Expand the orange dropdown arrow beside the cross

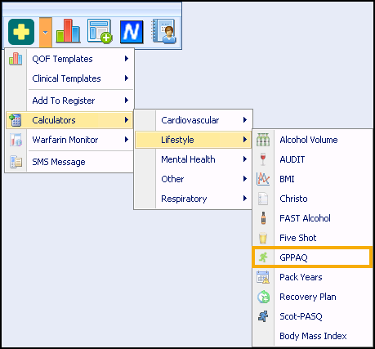[46, 32]
